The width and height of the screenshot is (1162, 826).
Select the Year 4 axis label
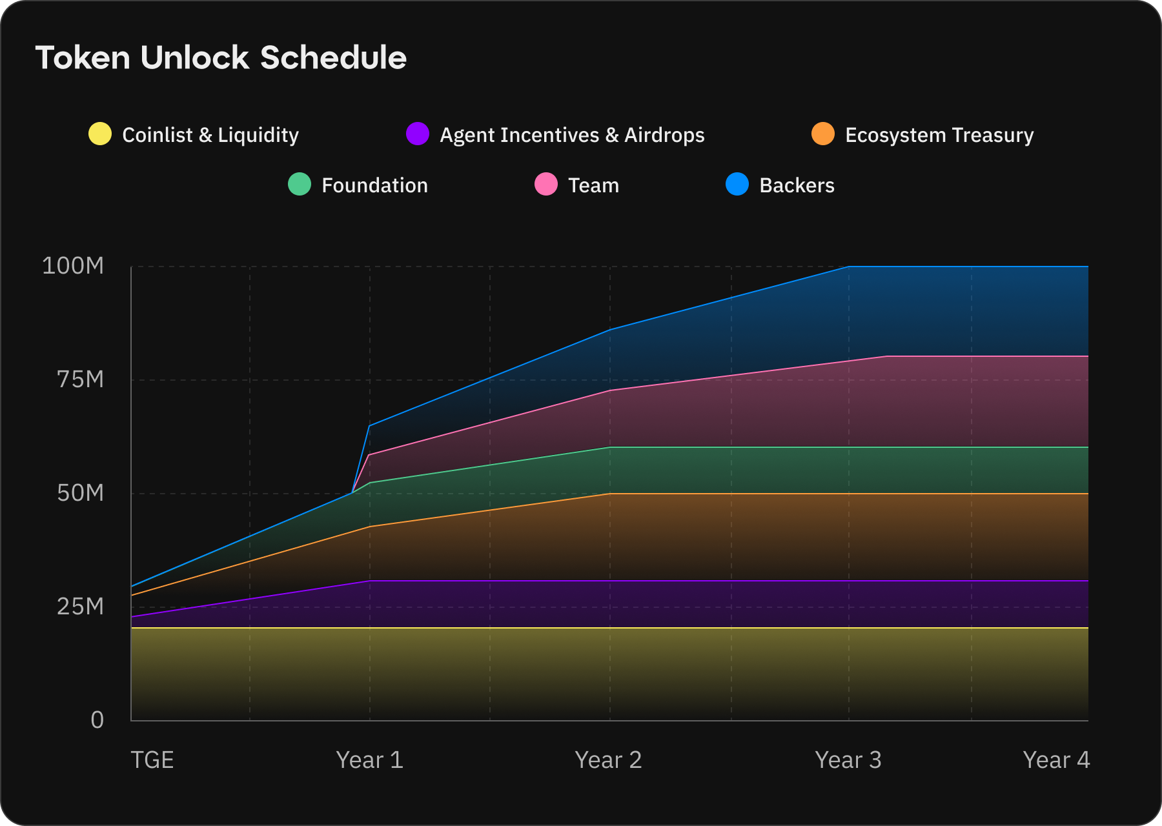pyautogui.click(x=1056, y=760)
